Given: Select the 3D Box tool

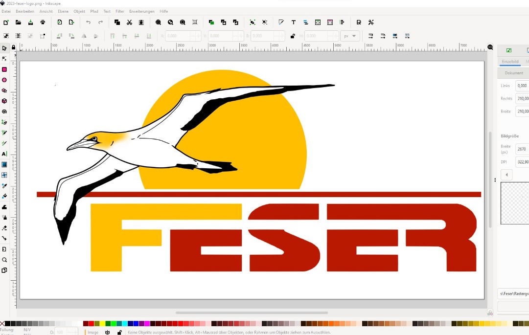Looking at the screenshot, I should point(4,101).
